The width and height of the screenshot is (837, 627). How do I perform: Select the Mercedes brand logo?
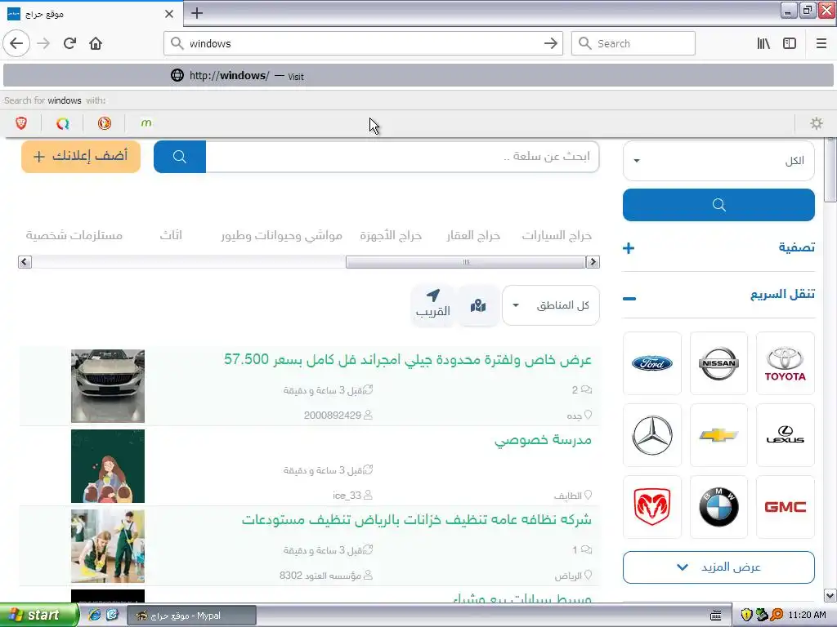pyautogui.click(x=651, y=435)
